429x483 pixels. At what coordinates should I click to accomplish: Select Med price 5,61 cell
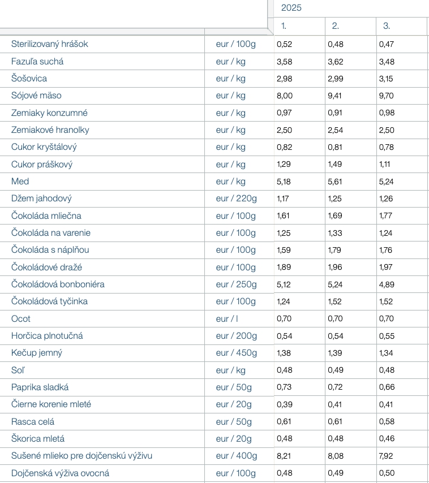pos(336,182)
